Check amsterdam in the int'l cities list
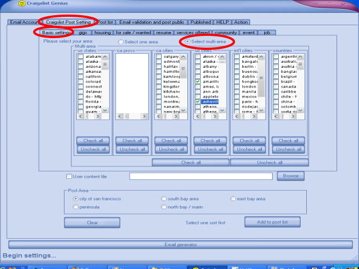The height and width of the screenshot is (269, 359). 237,57
